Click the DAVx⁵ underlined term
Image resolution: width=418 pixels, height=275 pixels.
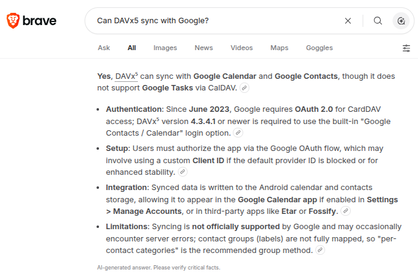click(127, 76)
